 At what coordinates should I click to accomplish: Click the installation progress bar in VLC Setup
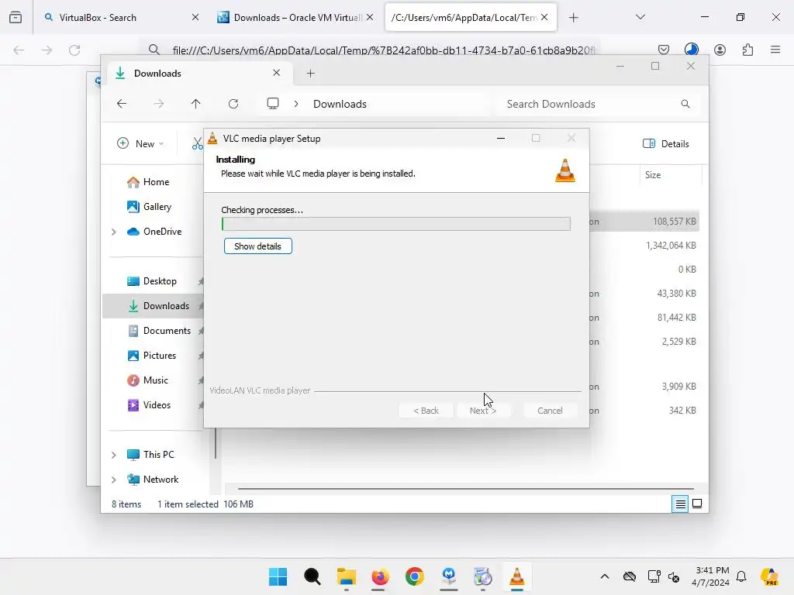point(396,224)
